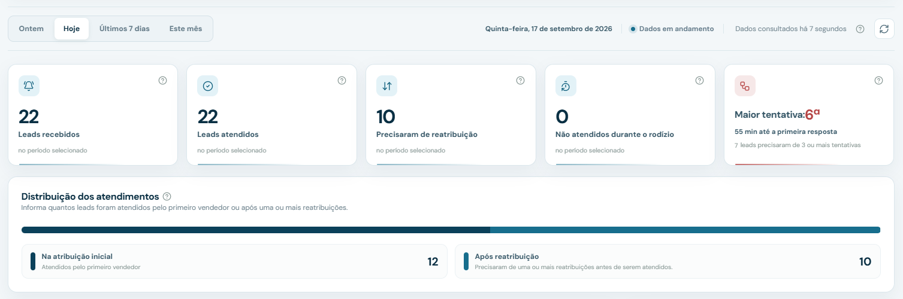Click the date Quinta-feira, 17 de setembro
The image size is (903, 299).
(549, 29)
